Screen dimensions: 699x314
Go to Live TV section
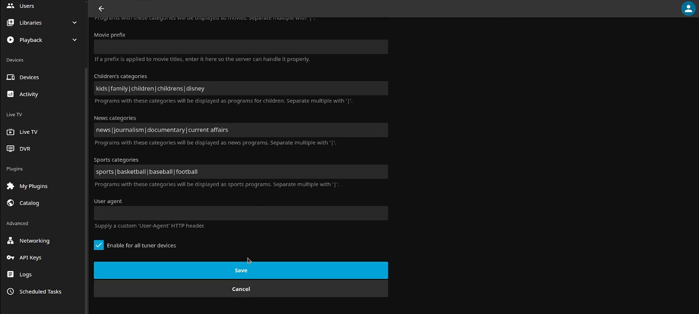28,132
